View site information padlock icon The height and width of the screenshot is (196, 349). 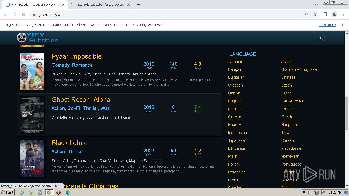tap(34, 14)
